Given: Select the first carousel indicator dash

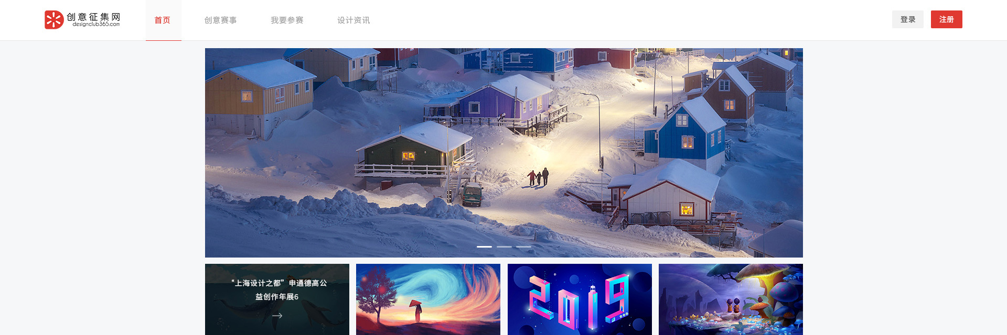Looking at the screenshot, I should (484, 247).
